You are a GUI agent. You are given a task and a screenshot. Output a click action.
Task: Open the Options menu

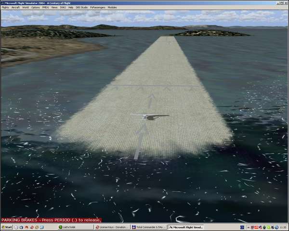pos(35,7)
